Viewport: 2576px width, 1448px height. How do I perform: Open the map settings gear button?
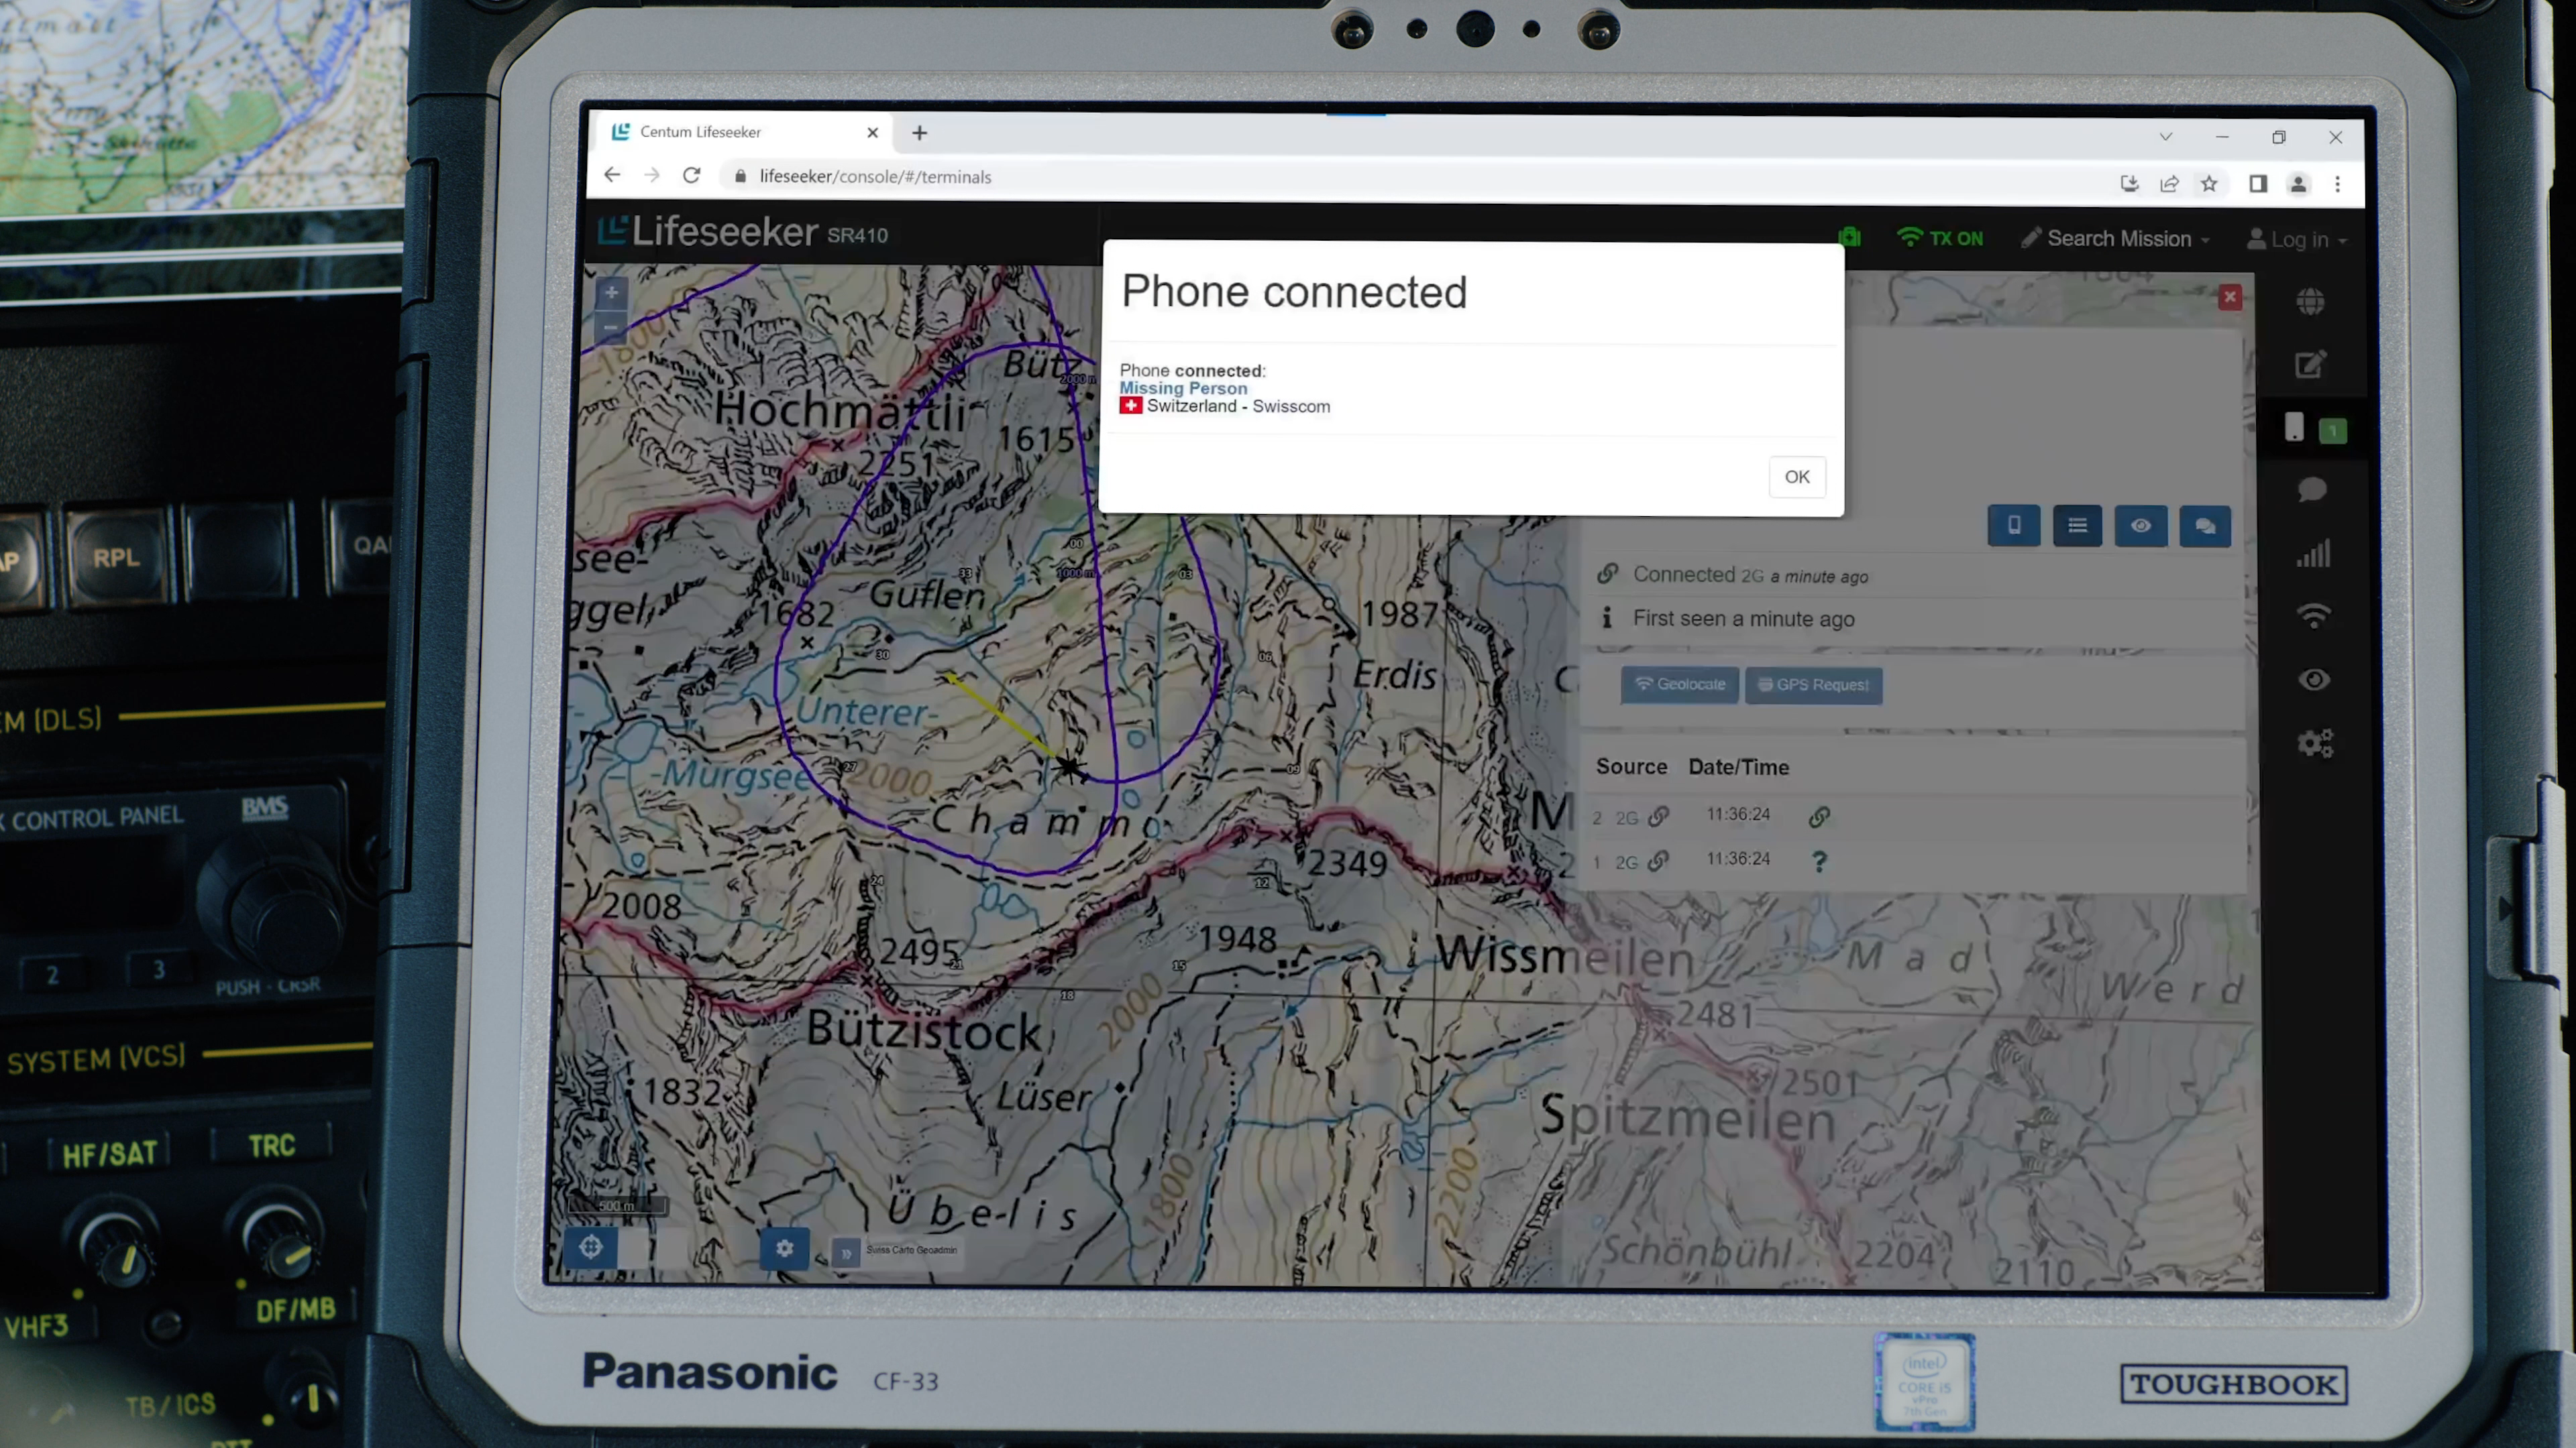click(x=784, y=1248)
